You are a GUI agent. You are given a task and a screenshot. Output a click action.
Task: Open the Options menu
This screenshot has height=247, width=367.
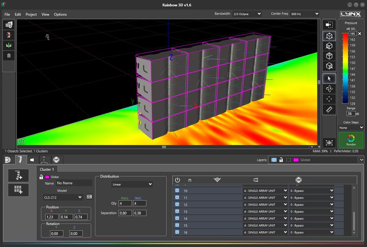60,14
